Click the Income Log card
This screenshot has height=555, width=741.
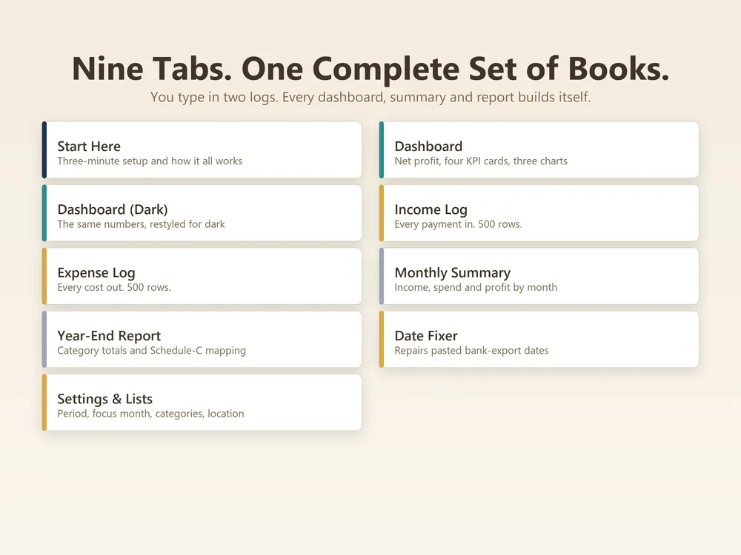coord(539,213)
